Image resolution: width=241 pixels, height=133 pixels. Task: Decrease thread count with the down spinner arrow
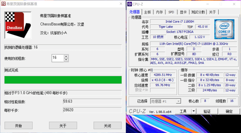[x=66, y=60]
